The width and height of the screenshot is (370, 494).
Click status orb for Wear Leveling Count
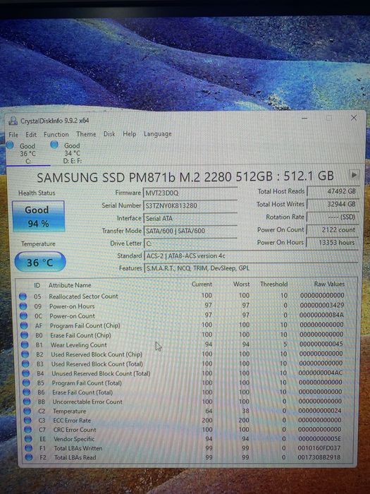click(25, 344)
